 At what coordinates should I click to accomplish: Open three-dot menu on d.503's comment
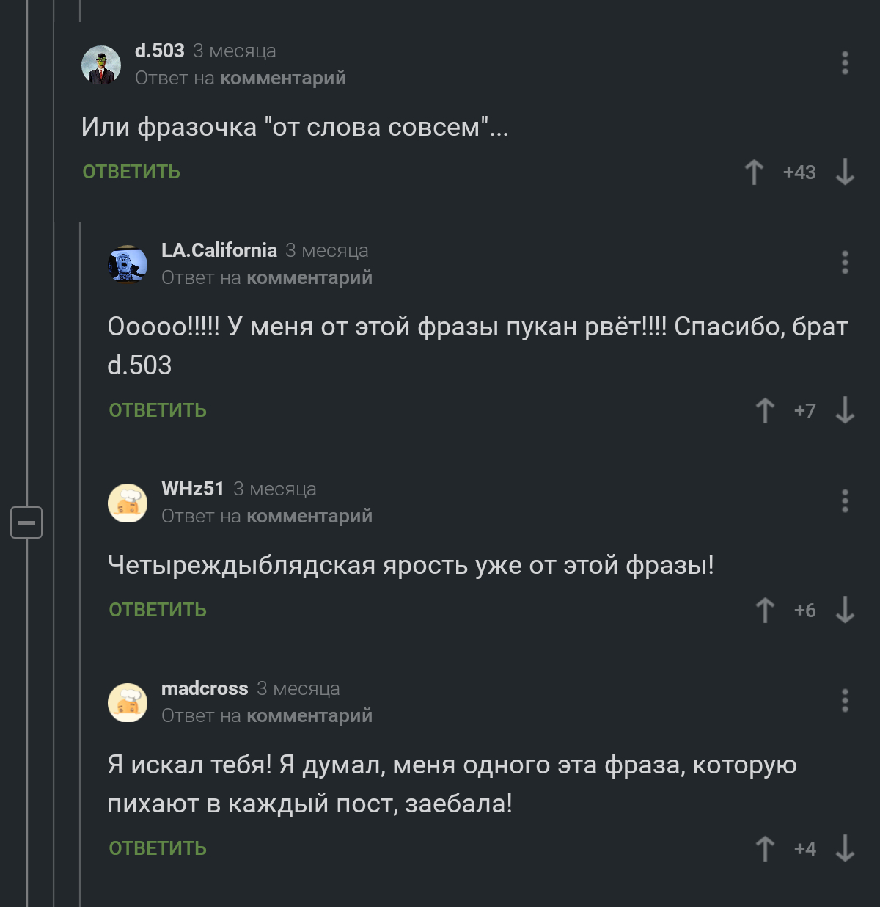click(x=845, y=63)
